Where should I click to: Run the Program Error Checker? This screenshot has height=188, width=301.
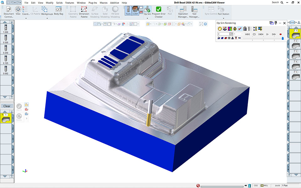(159, 11)
